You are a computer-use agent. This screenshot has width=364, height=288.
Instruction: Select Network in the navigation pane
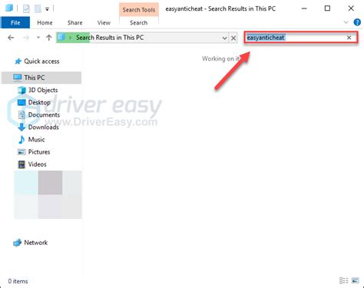click(31, 243)
